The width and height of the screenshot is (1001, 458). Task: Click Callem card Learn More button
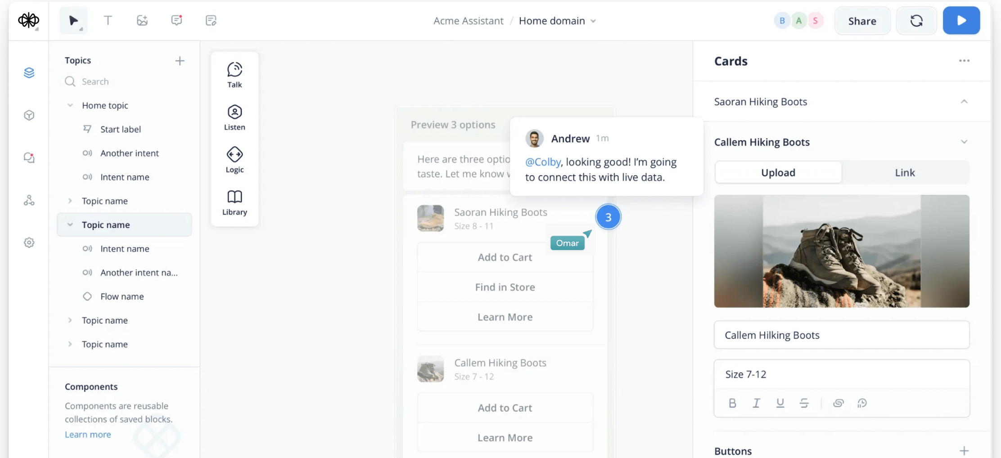[505, 437]
